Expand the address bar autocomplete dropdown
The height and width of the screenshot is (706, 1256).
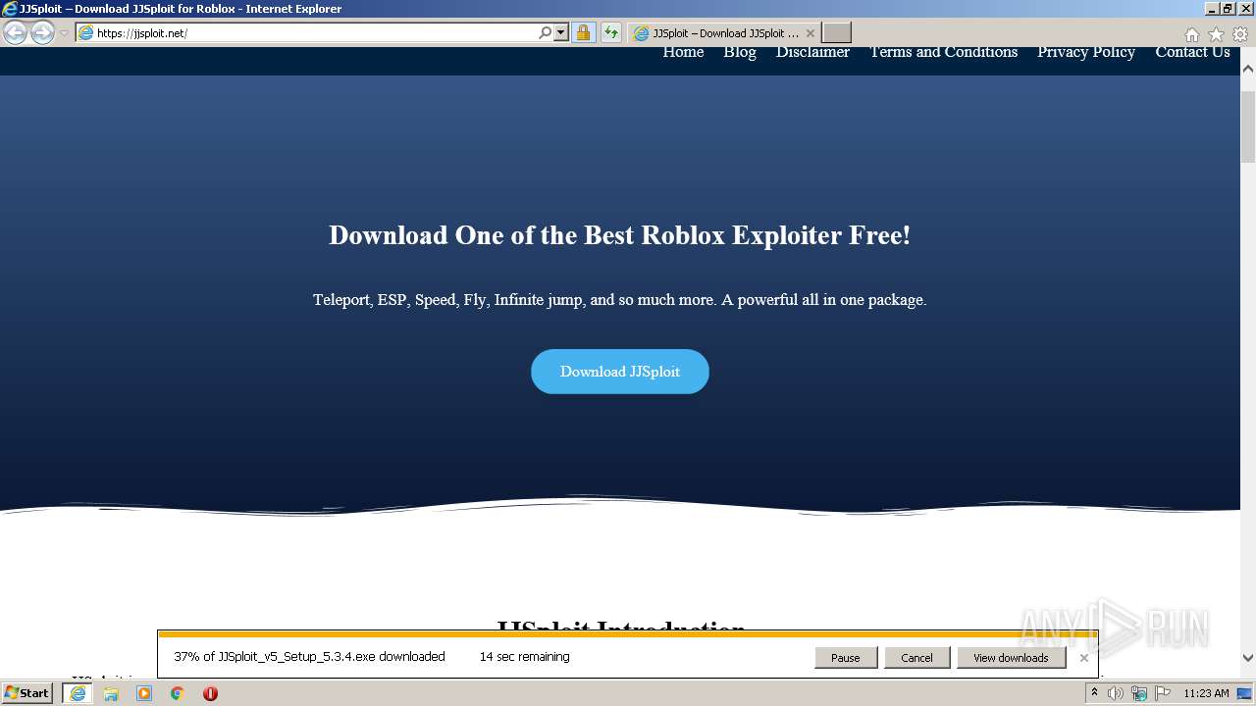pyautogui.click(x=561, y=33)
